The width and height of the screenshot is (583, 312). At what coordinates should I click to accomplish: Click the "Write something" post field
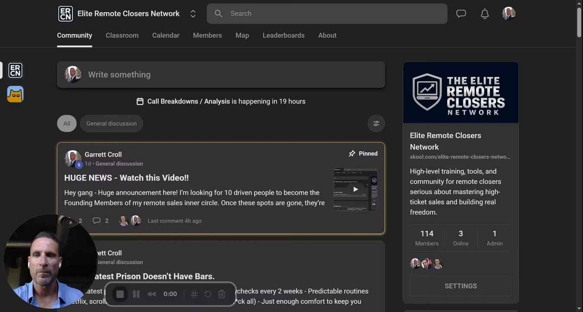[221, 75]
